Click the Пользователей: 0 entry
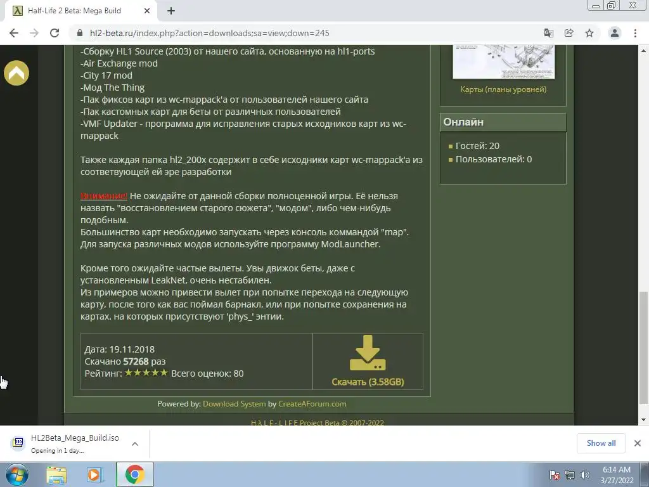Viewport: 649px width, 487px height. coord(493,159)
